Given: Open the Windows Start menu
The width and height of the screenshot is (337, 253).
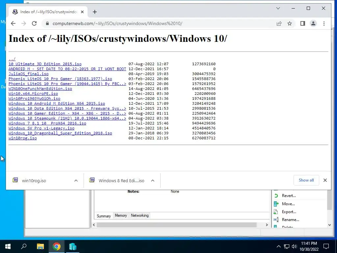Looking at the screenshot, I should (x=8, y=246).
